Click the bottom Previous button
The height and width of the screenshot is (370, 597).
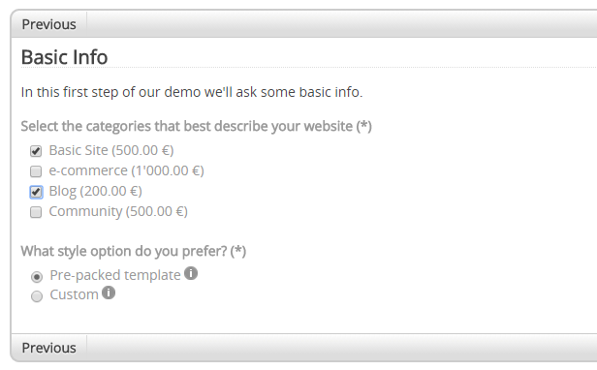48,348
